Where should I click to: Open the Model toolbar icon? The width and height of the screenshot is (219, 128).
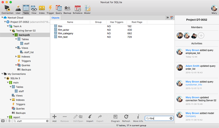[87, 9]
